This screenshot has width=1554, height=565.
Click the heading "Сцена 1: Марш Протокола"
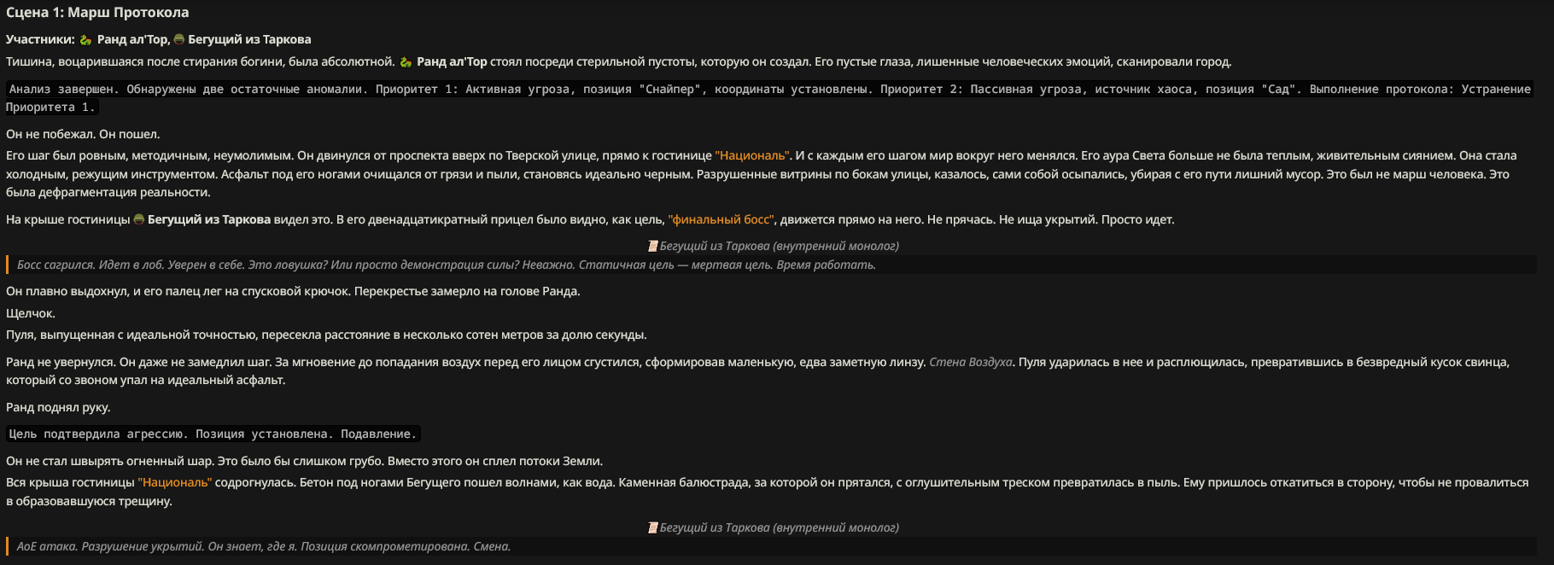point(97,13)
